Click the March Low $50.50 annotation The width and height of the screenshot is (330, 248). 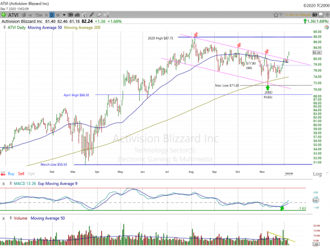[x=53, y=165]
